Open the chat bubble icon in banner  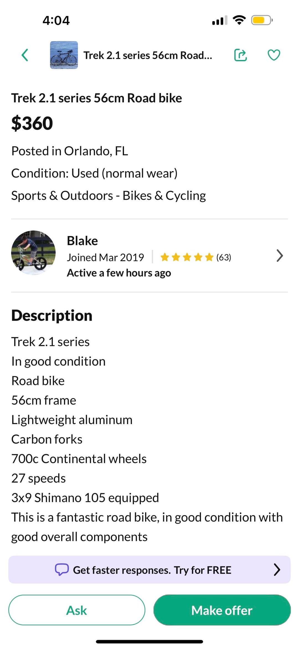61,570
